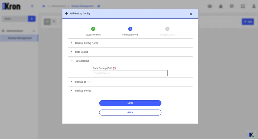Close the Add Backup Config dialog
This screenshot has width=258, height=140.
[191, 14]
